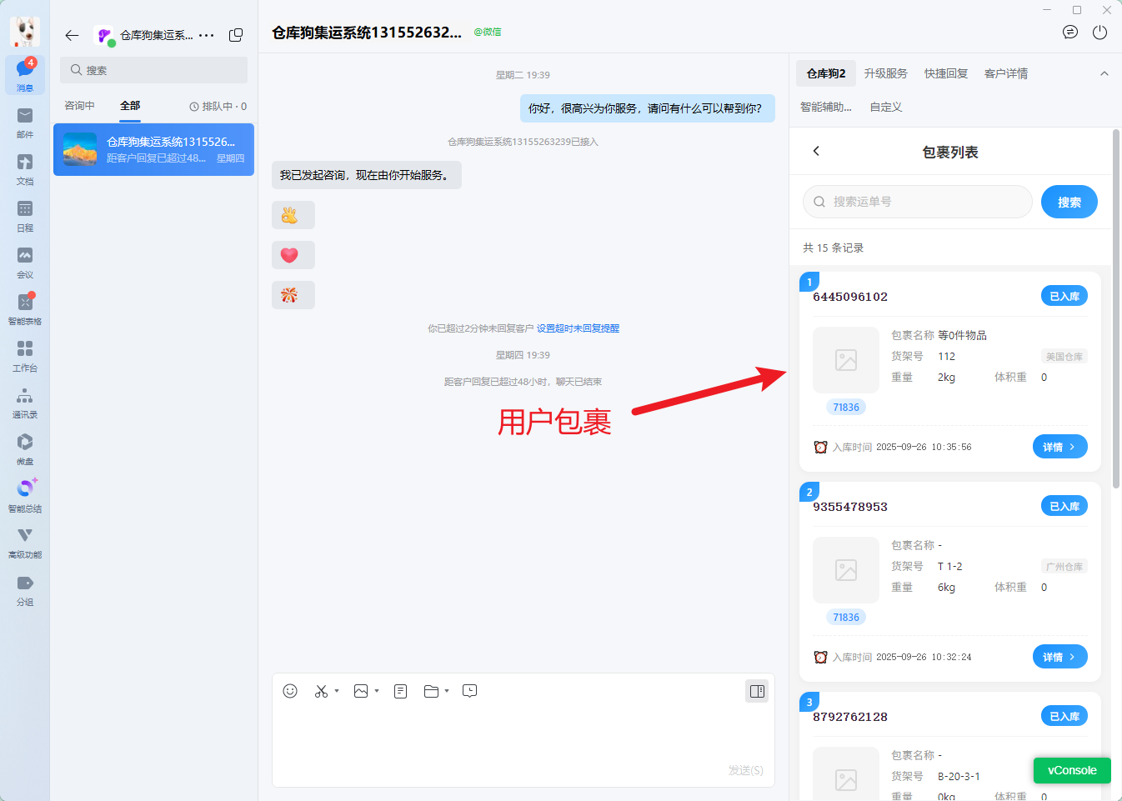
Task: Open the emoji picker in message toolbar
Action: pos(290,691)
